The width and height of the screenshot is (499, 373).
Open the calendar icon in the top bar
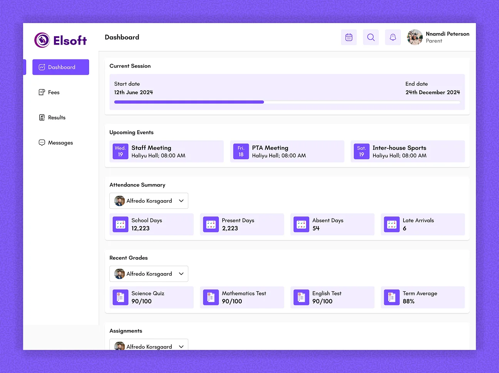click(349, 37)
